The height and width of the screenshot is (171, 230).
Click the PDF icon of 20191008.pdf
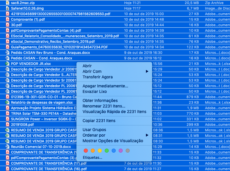click(8, 124)
